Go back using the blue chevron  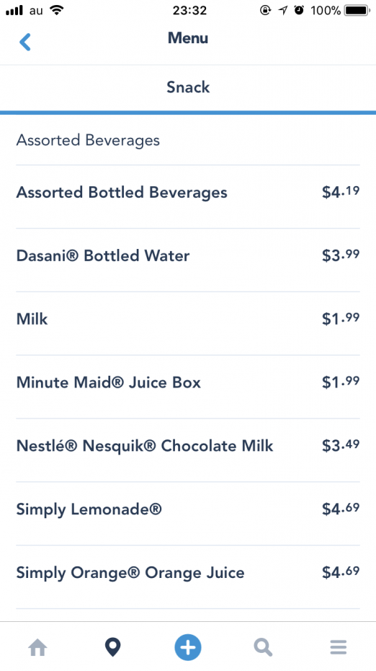tap(24, 42)
